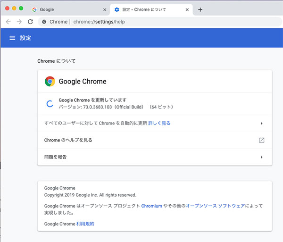Click the browser forward arrow
This screenshot has height=242, width=283.
[19, 22]
